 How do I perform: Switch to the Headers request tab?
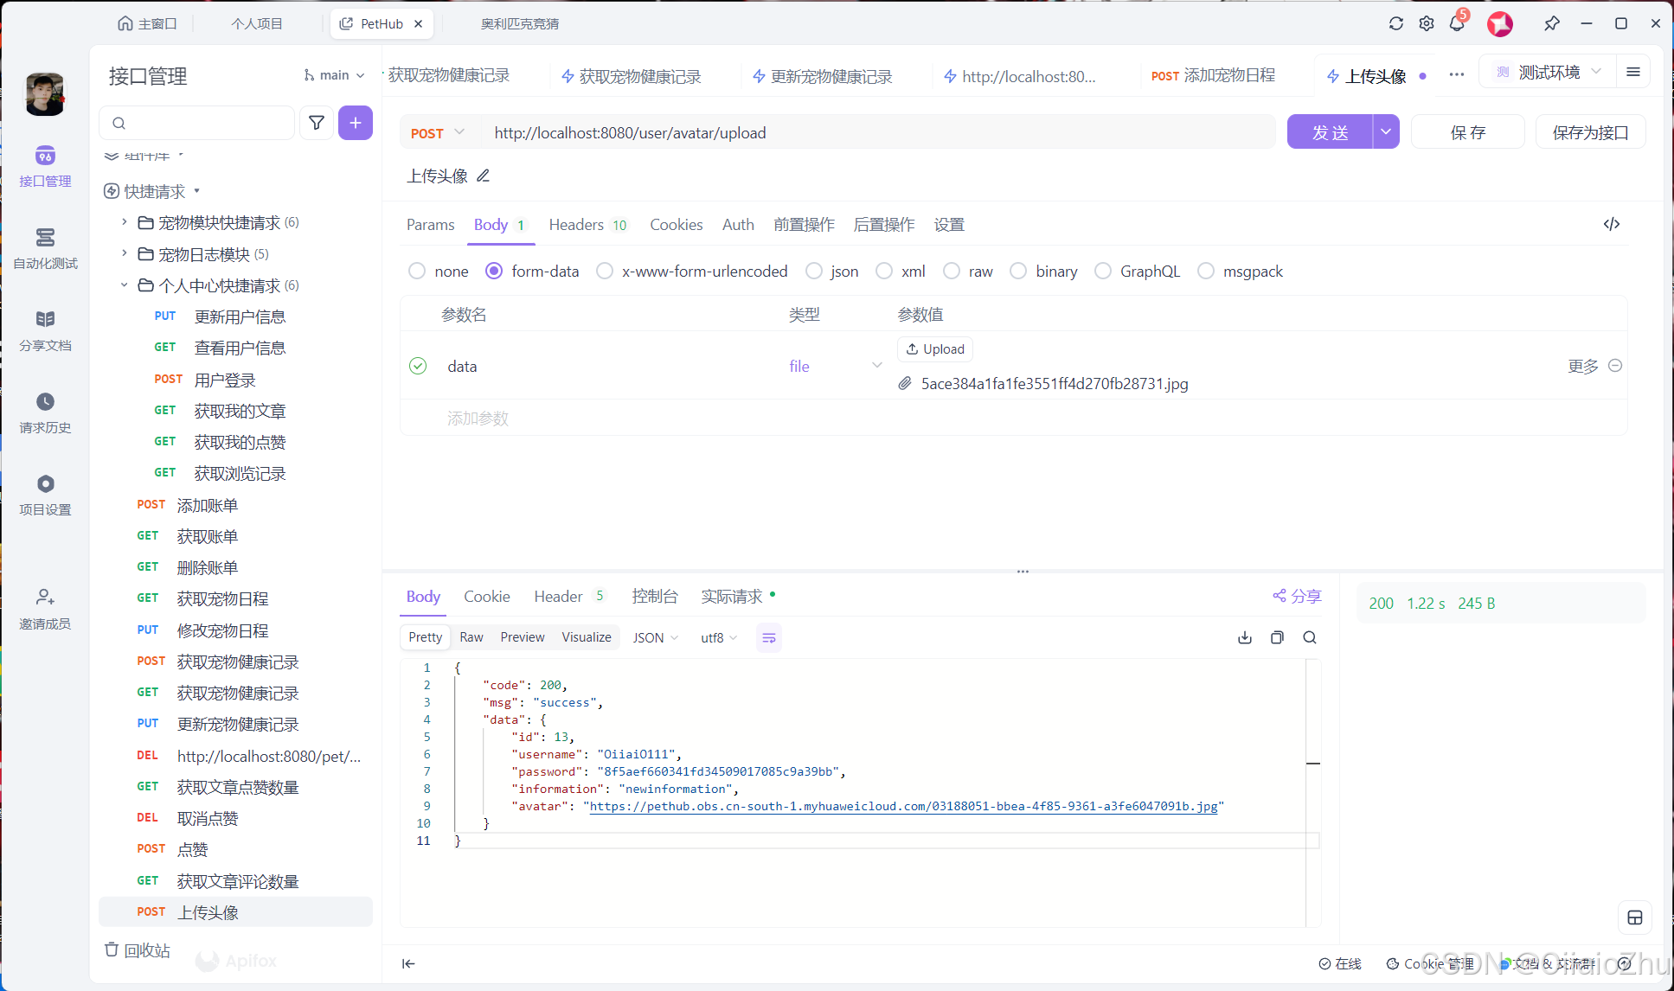(576, 224)
